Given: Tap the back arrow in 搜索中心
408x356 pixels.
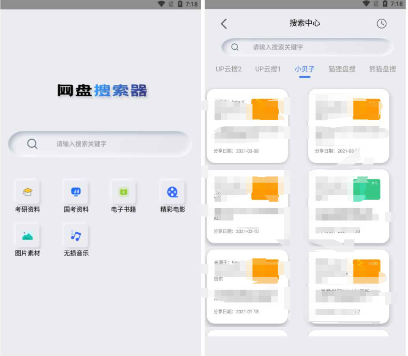Looking at the screenshot, I should click(224, 23).
